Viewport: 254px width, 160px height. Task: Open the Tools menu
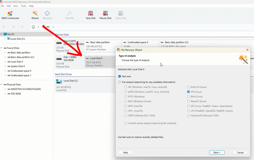23,6
